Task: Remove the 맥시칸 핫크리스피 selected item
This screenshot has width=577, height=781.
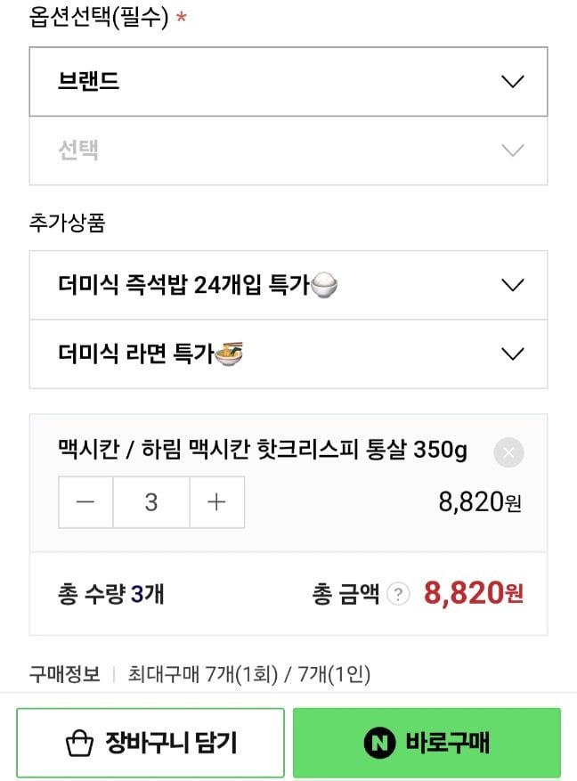Action: [x=508, y=453]
